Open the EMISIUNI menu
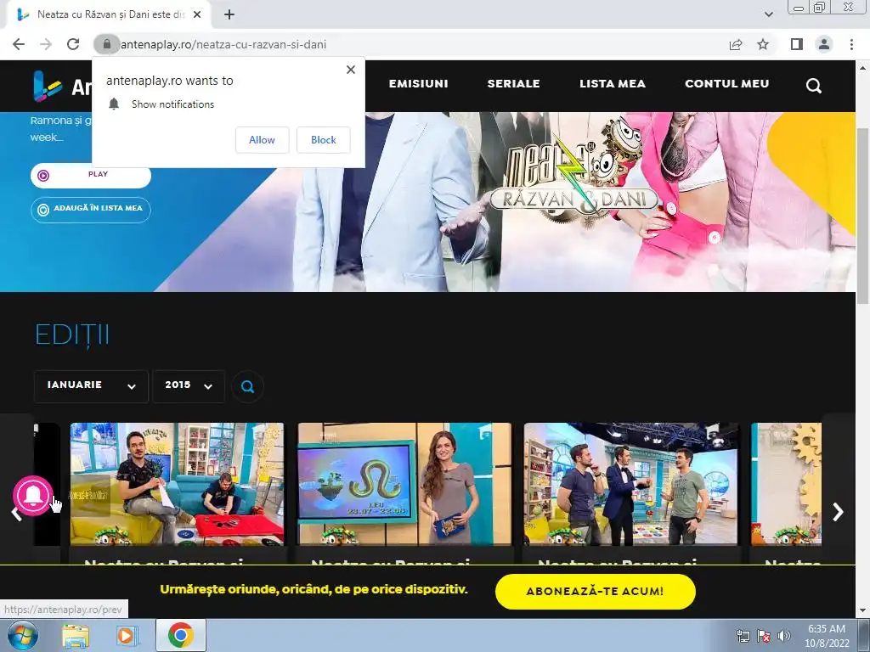 pyautogui.click(x=418, y=84)
